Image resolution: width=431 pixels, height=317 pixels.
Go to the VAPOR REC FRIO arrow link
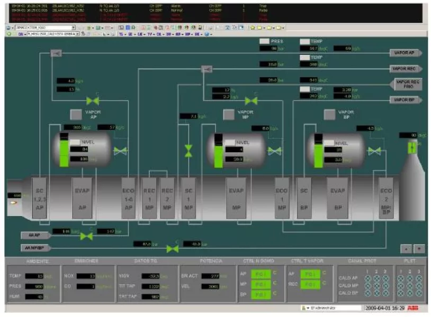pyautogui.click(x=408, y=84)
